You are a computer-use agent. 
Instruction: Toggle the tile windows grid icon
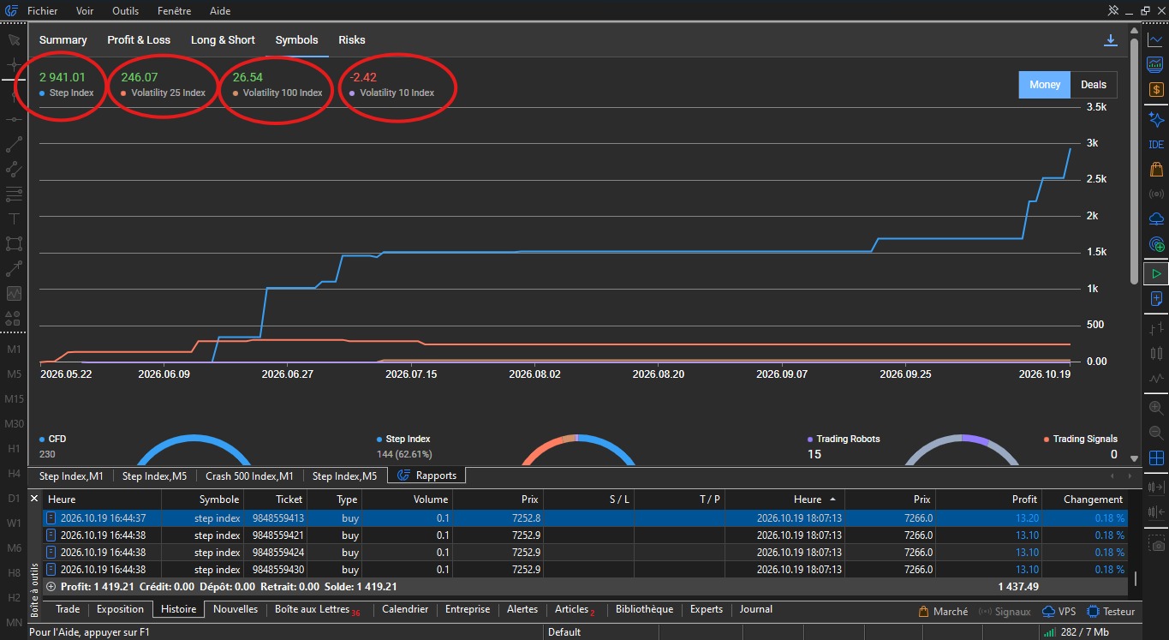tap(1156, 458)
